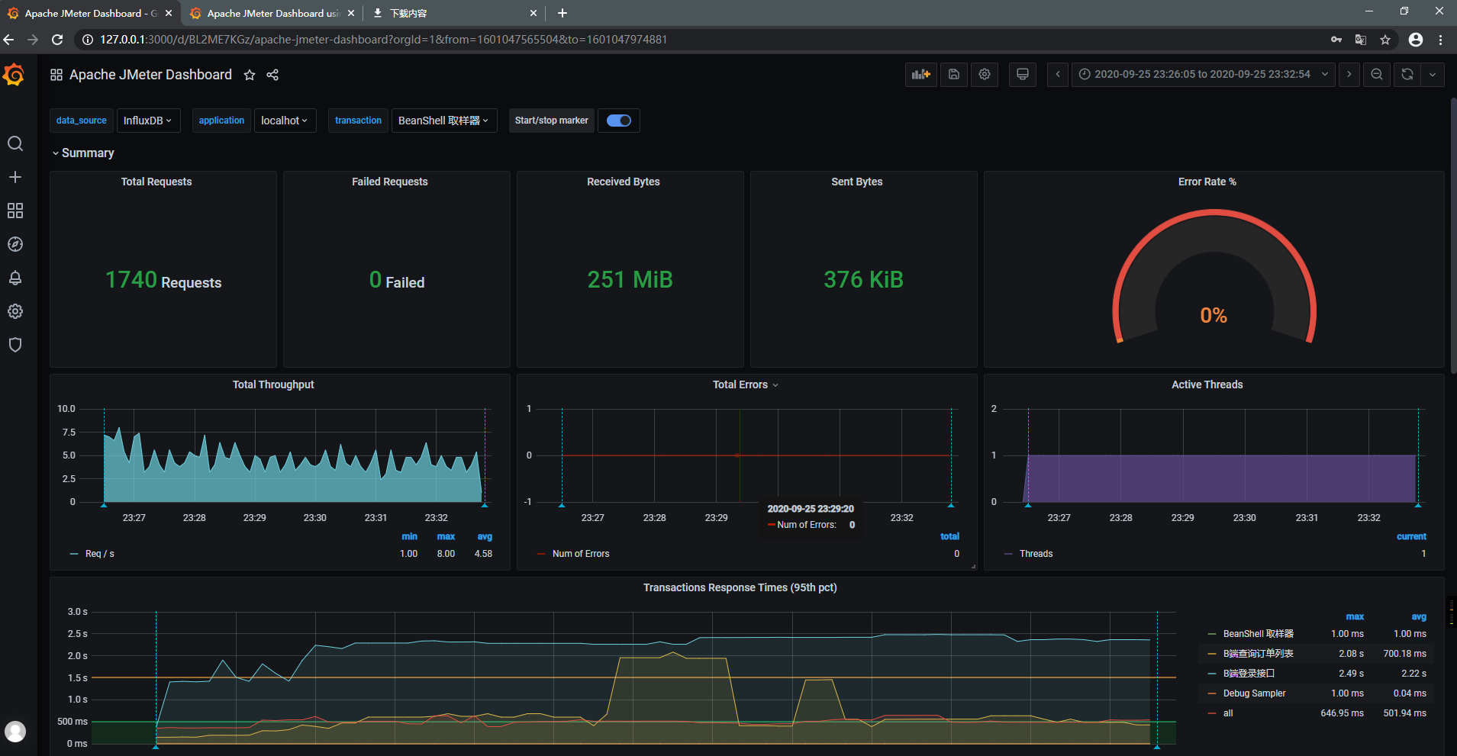This screenshot has height=756, width=1457.
Task: Click the browser reload button
Action: 57,40
